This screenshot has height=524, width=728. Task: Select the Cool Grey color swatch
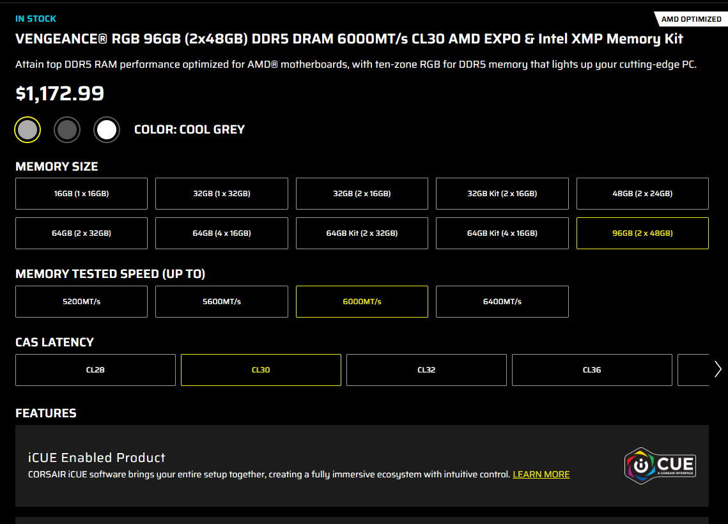coord(27,130)
